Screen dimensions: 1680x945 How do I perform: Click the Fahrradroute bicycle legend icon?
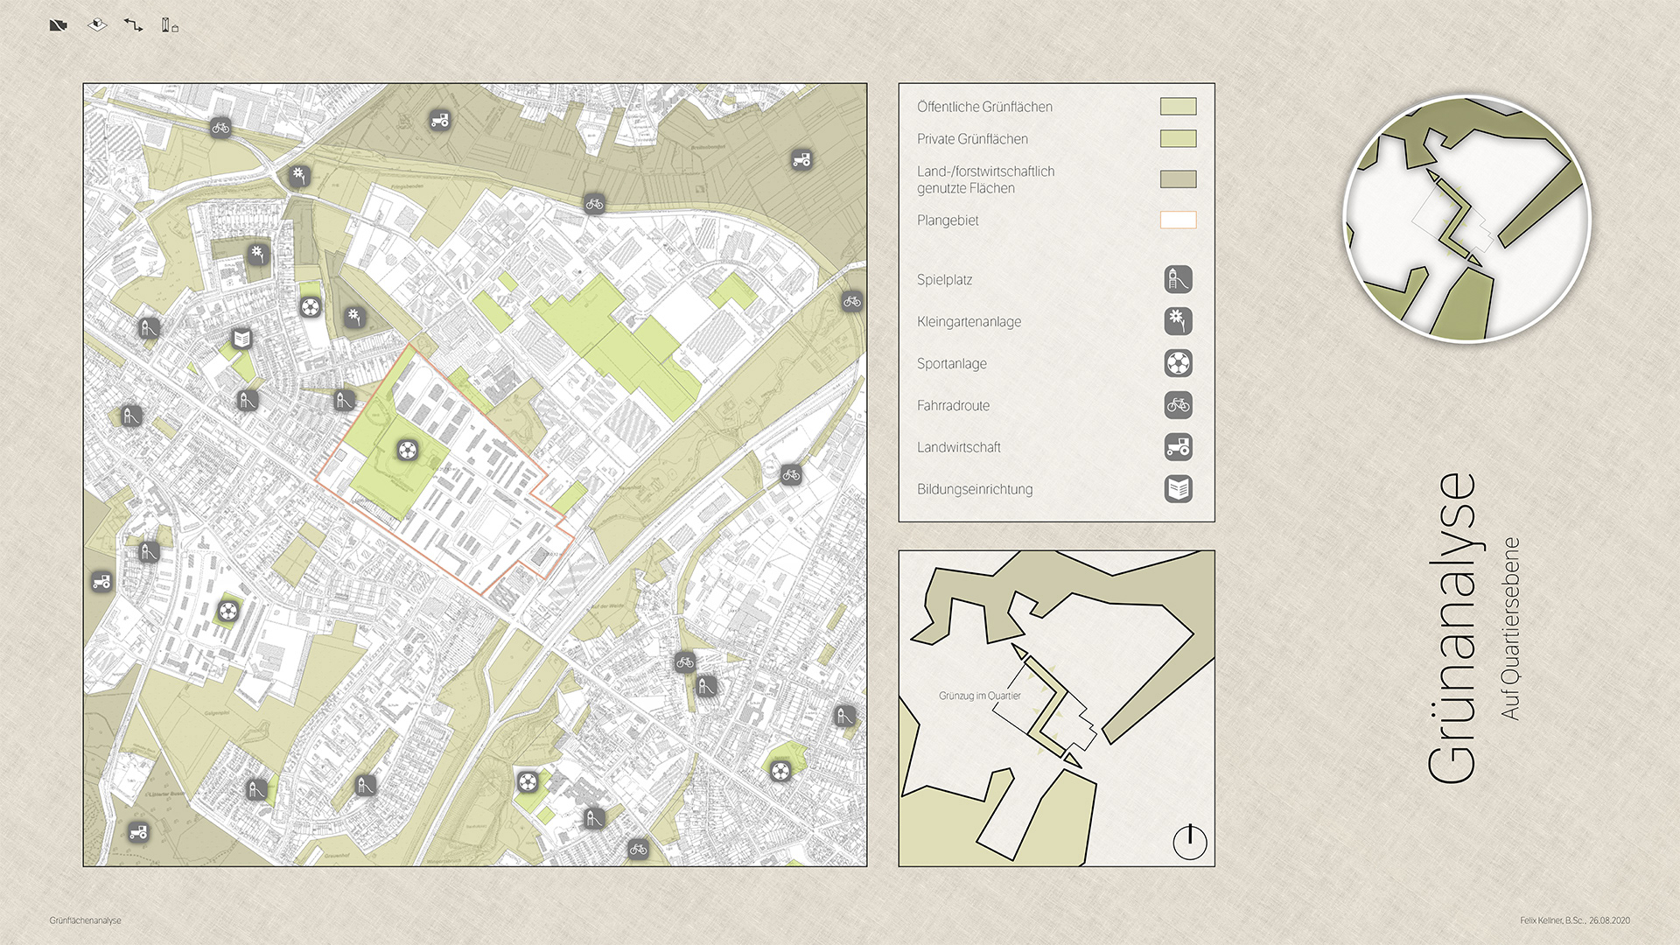tap(1178, 405)
